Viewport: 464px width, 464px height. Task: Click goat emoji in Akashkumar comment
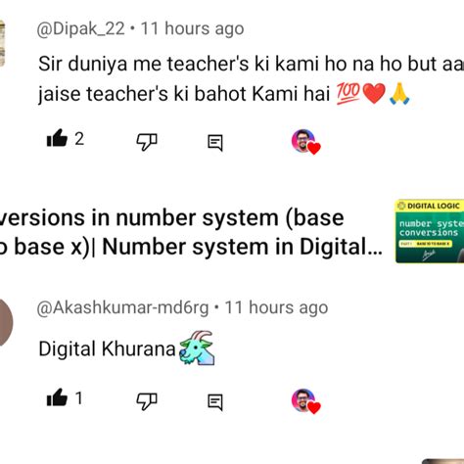point(197,348)
